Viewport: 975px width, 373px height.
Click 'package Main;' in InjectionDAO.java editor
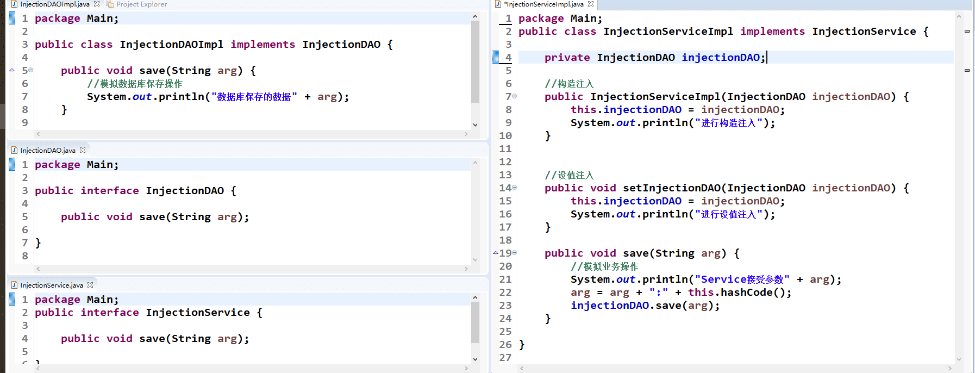click(x=77, y=164)
